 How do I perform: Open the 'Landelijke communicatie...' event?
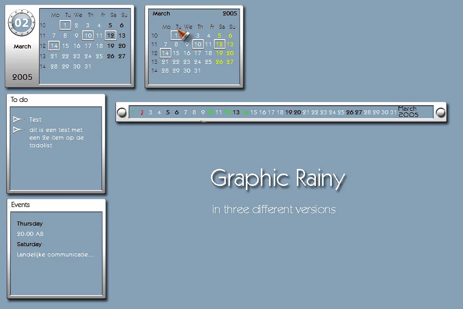pos(55,254)
